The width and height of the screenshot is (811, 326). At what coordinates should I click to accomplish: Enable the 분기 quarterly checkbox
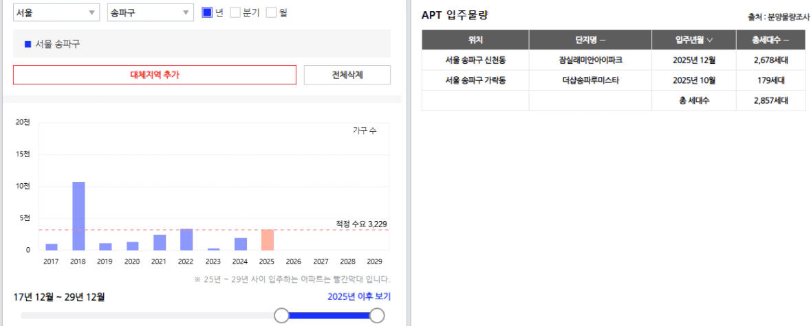coord(235,13)
